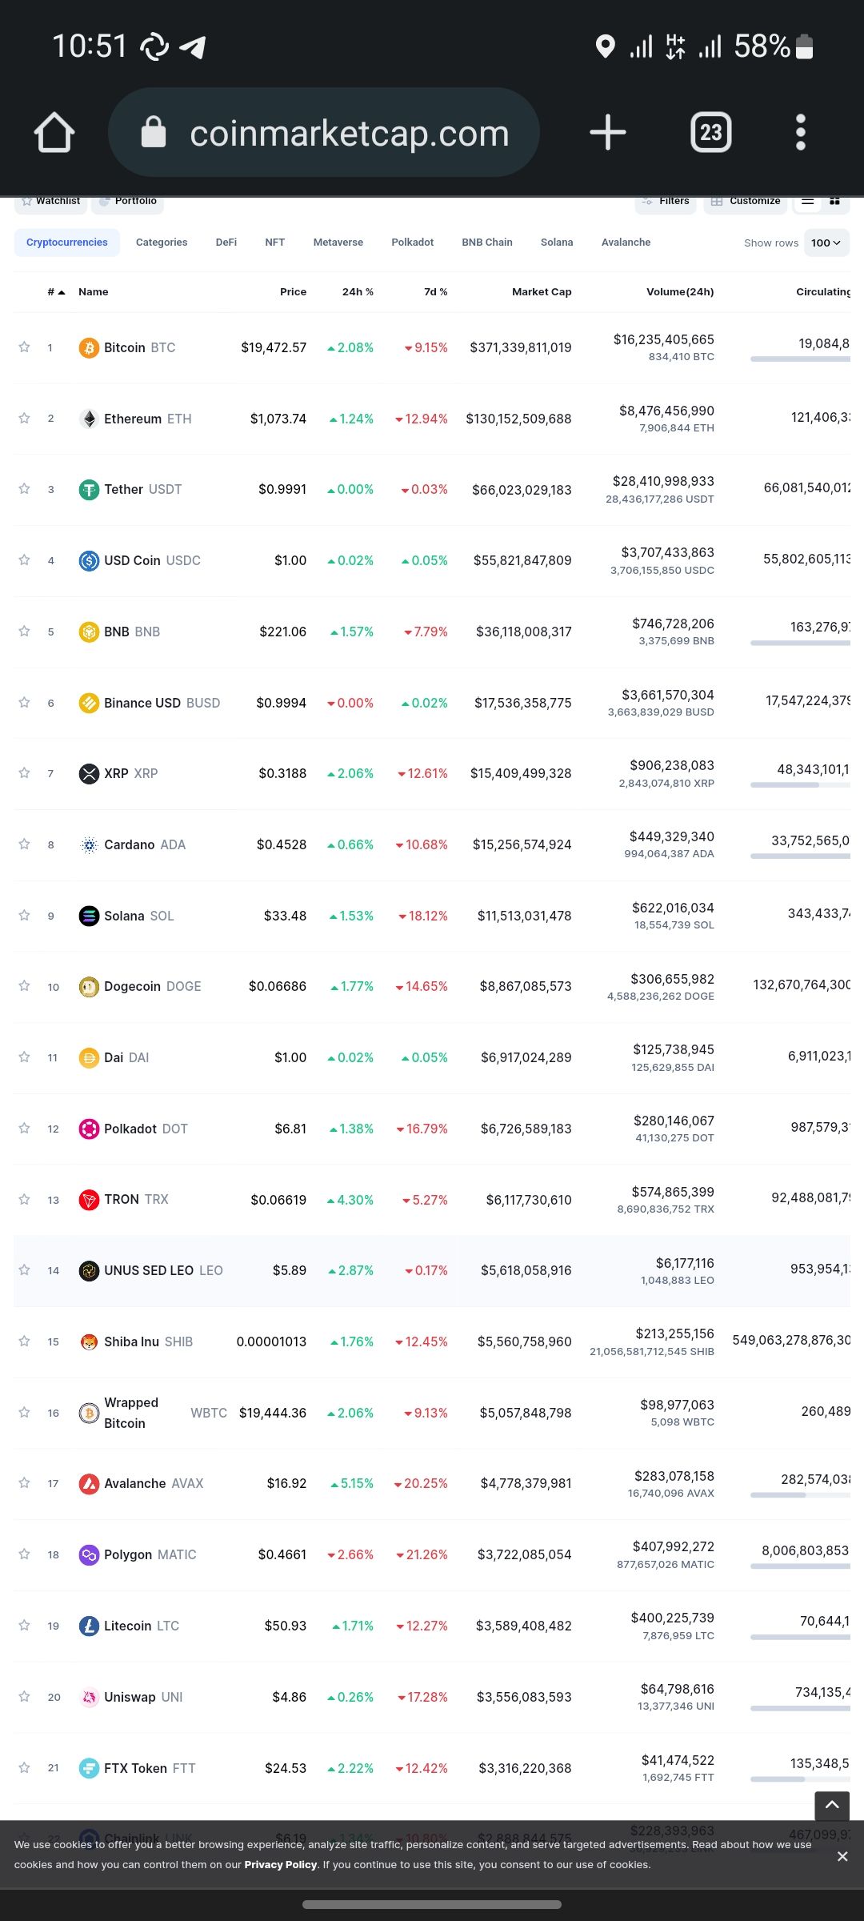Tap the scroll-to-top arrow button
Screen dimensions: 864x1921
coord(832,1805)
